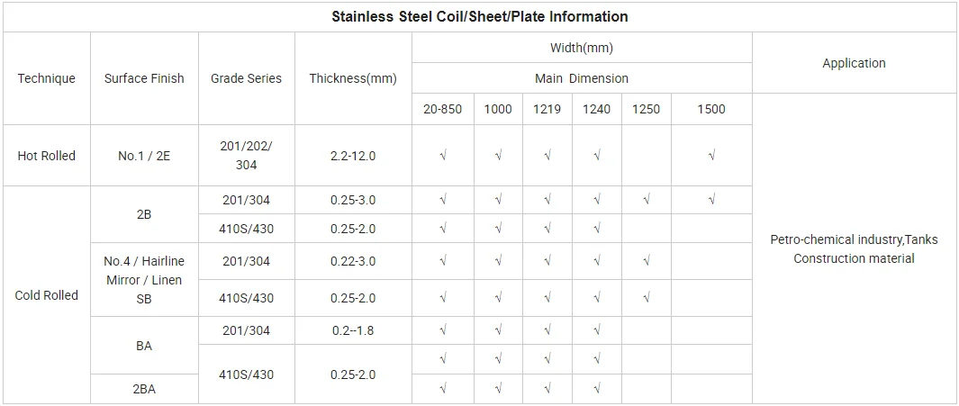
Task: Click the "1500" width column header
Action: click(710, 109)
